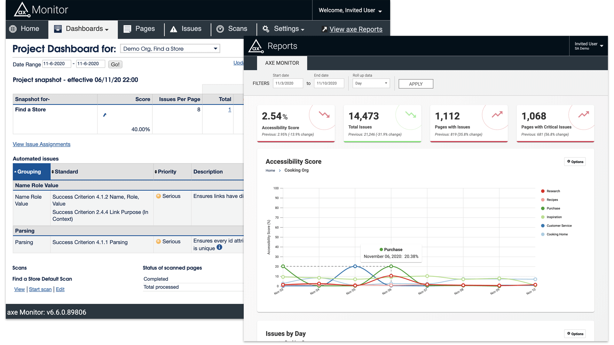Viewport: 614px width, 345px height.
Task: Click the Home globe icon
Action: (x=13, y=29)
